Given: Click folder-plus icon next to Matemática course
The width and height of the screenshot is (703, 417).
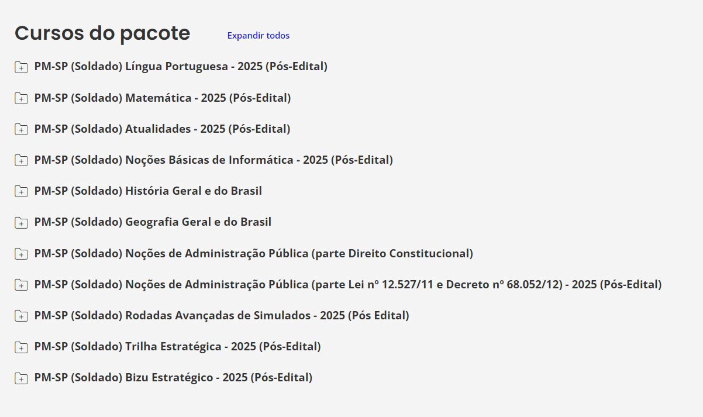Looking at the screenshot, I should coord(21,98).
